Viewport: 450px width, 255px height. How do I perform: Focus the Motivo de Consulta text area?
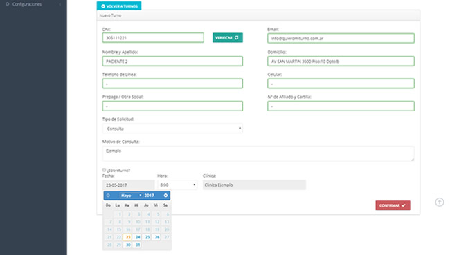(258, 153)
